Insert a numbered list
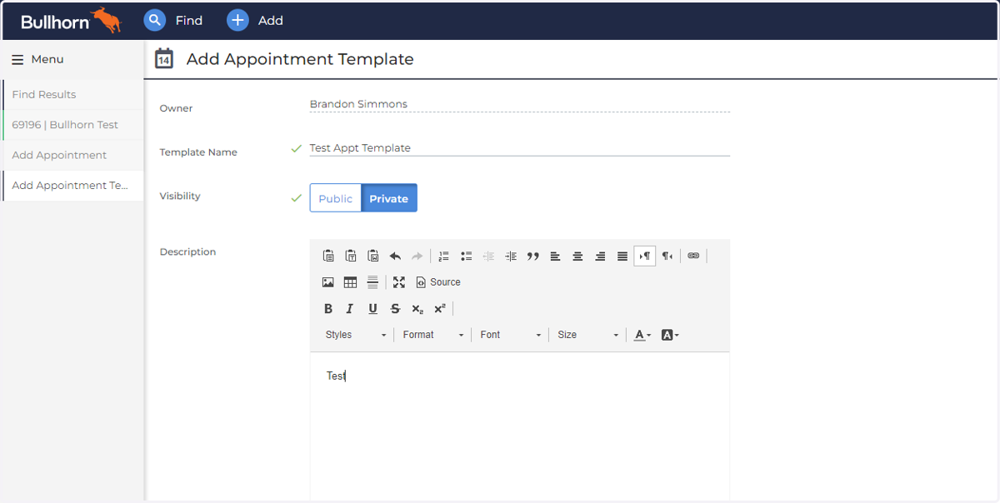The image size is (1000, 503). (444, 256)
